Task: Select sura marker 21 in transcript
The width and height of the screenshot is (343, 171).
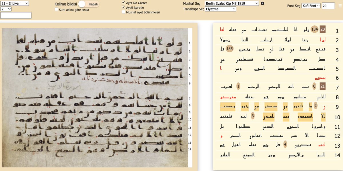Action: [x=322, y=86]
